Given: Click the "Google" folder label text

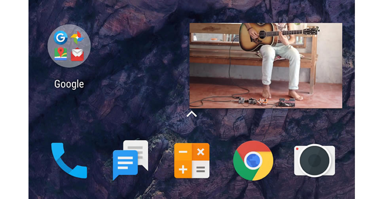Looking at the screenshot, I should [x=69, y=84].
